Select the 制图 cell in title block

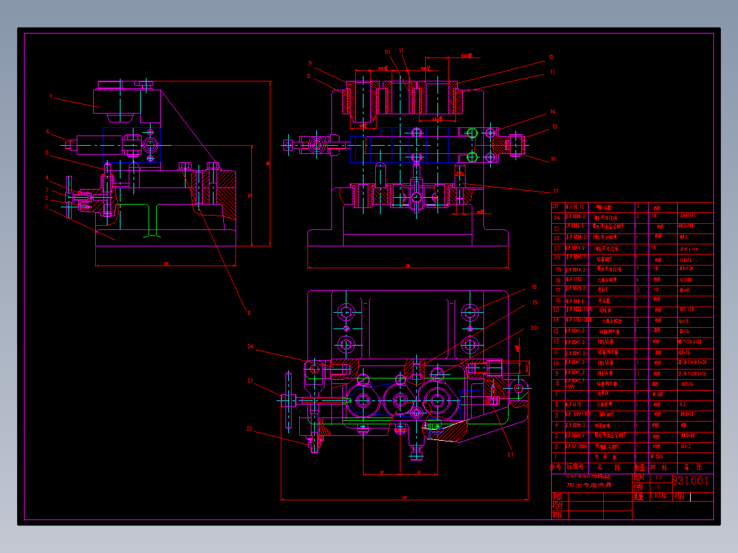click(557, 496)
